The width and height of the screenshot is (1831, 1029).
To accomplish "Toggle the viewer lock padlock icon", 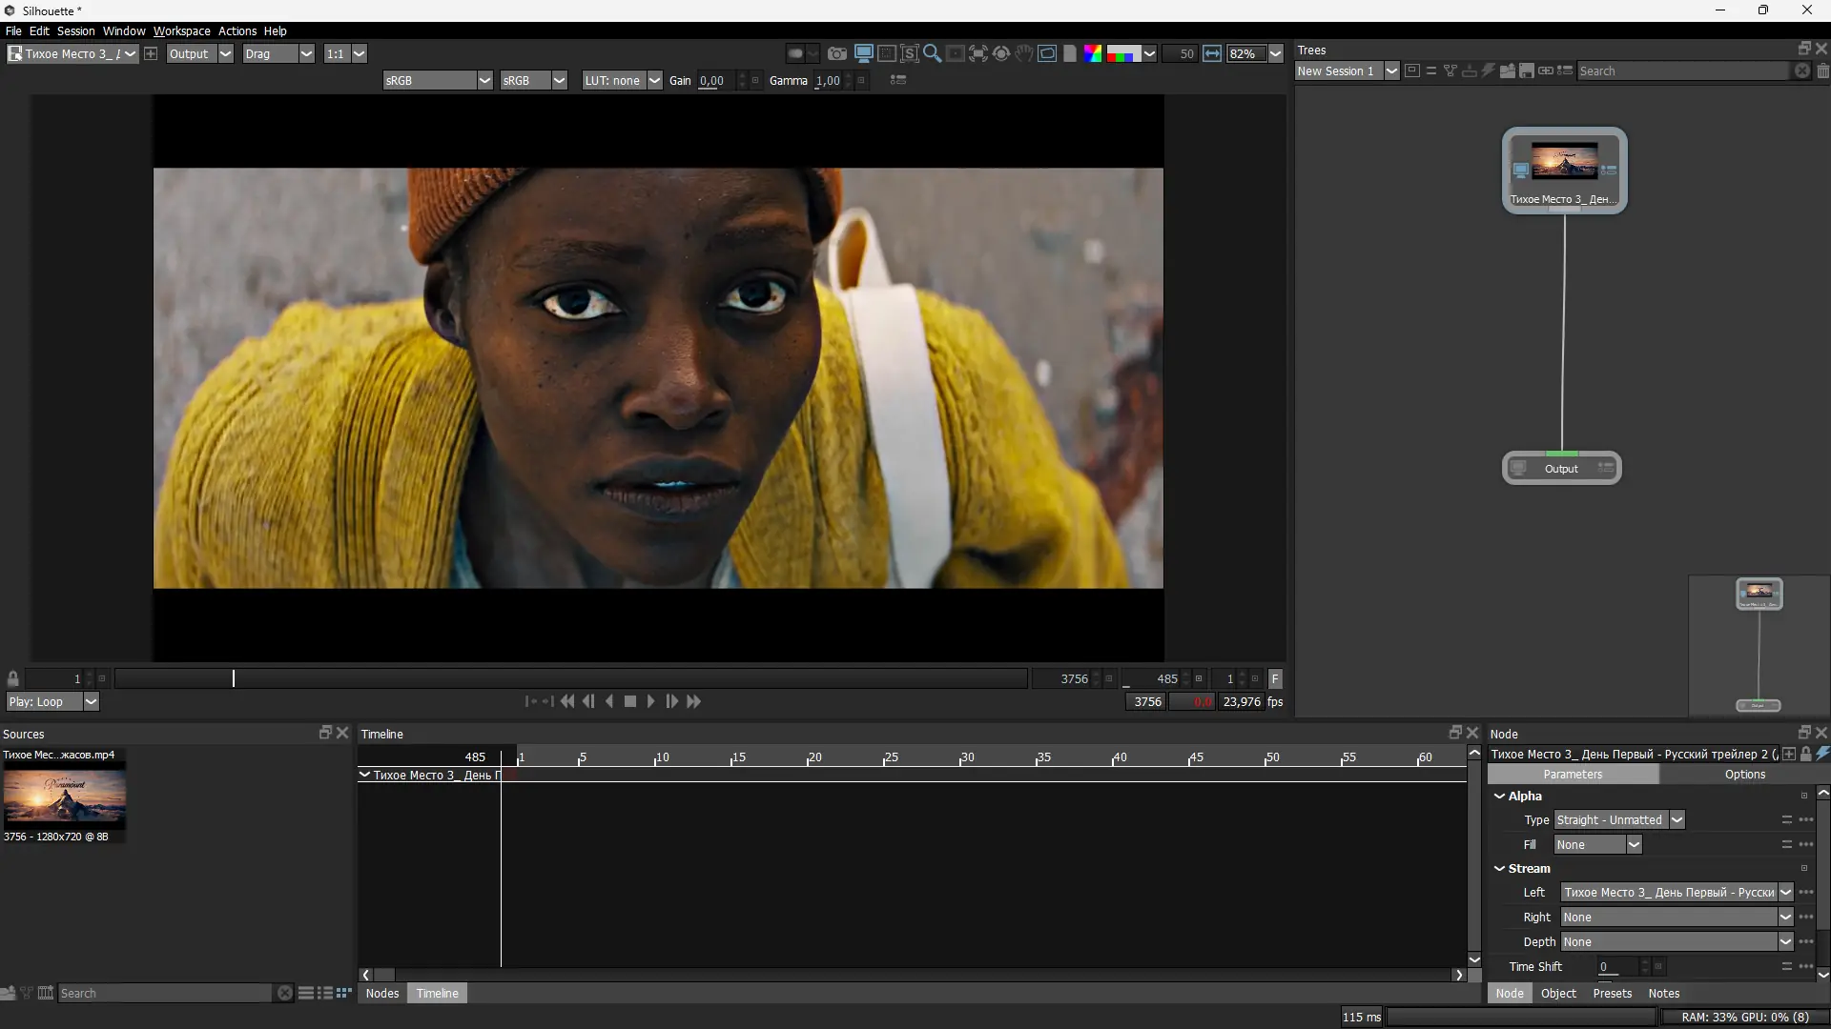I will point(13,679).
